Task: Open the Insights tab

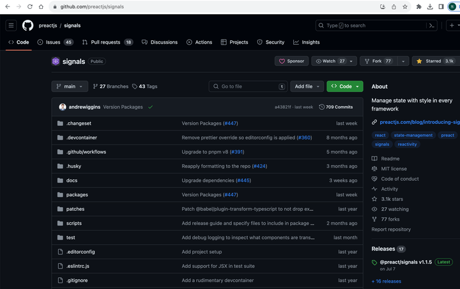Action: tap(307, 42)
